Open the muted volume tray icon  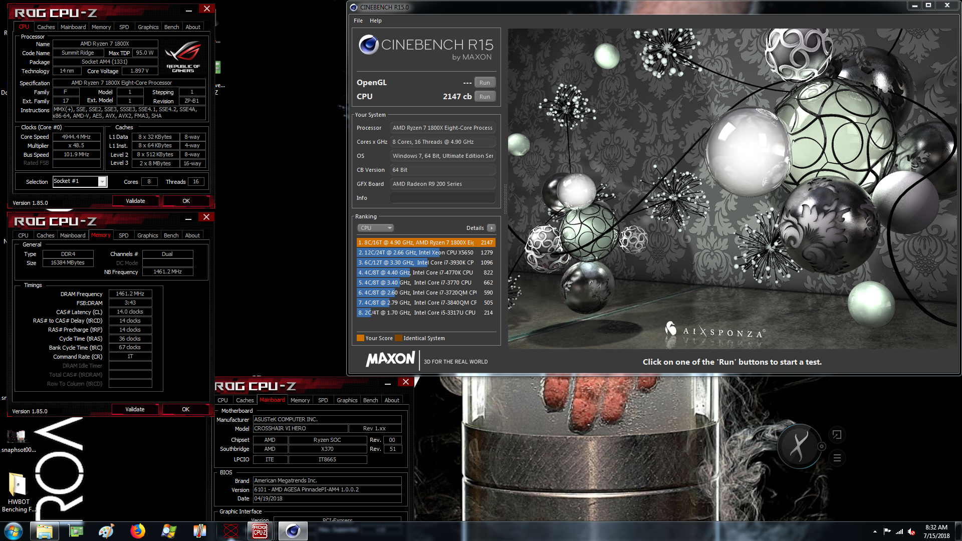pyautogui.click(x=911, y=531)
